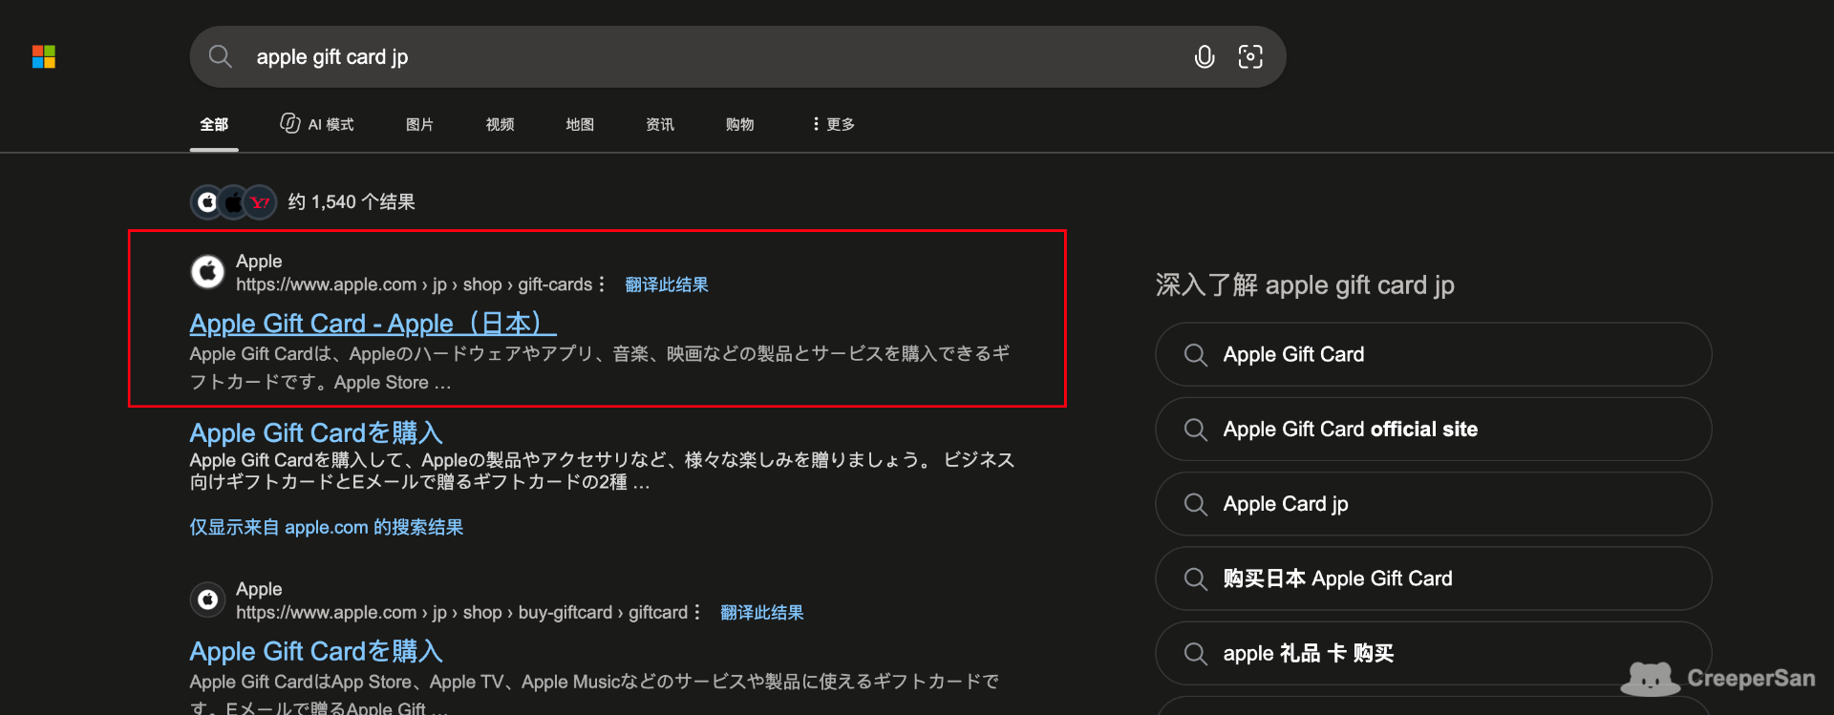Image resolution: width=1834 pixels, height=715 pixels.
Task: Select the suggestion apple 礼品 卡 购买
Action: coord(1433,653)
